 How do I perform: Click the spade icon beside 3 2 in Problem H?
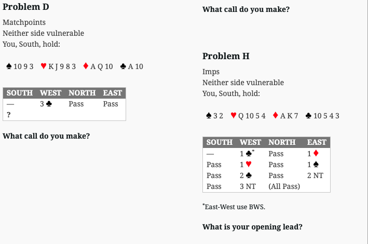209,116
